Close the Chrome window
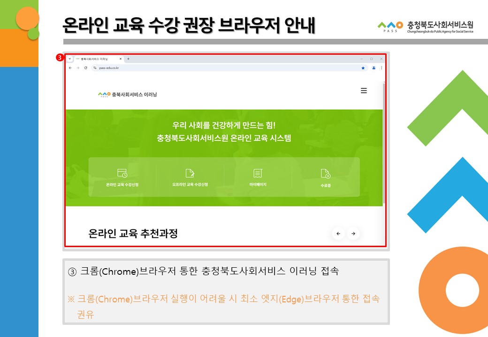Screen dimensions: 488x337 click(381, 59)
